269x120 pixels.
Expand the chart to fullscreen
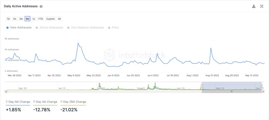point(262,7)
